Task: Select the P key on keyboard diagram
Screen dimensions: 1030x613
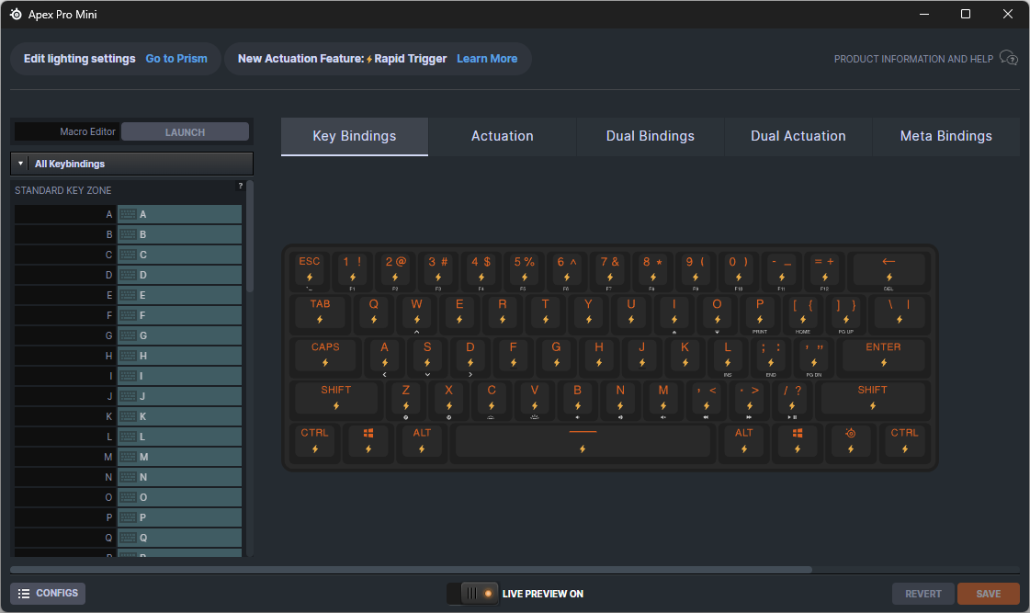Action: 760,314
